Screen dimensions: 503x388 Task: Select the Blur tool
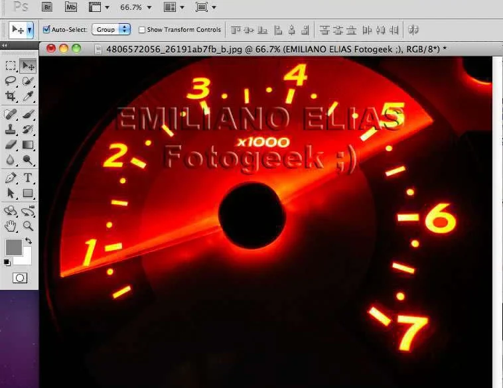pyautogui.click(x=11, y=160)
